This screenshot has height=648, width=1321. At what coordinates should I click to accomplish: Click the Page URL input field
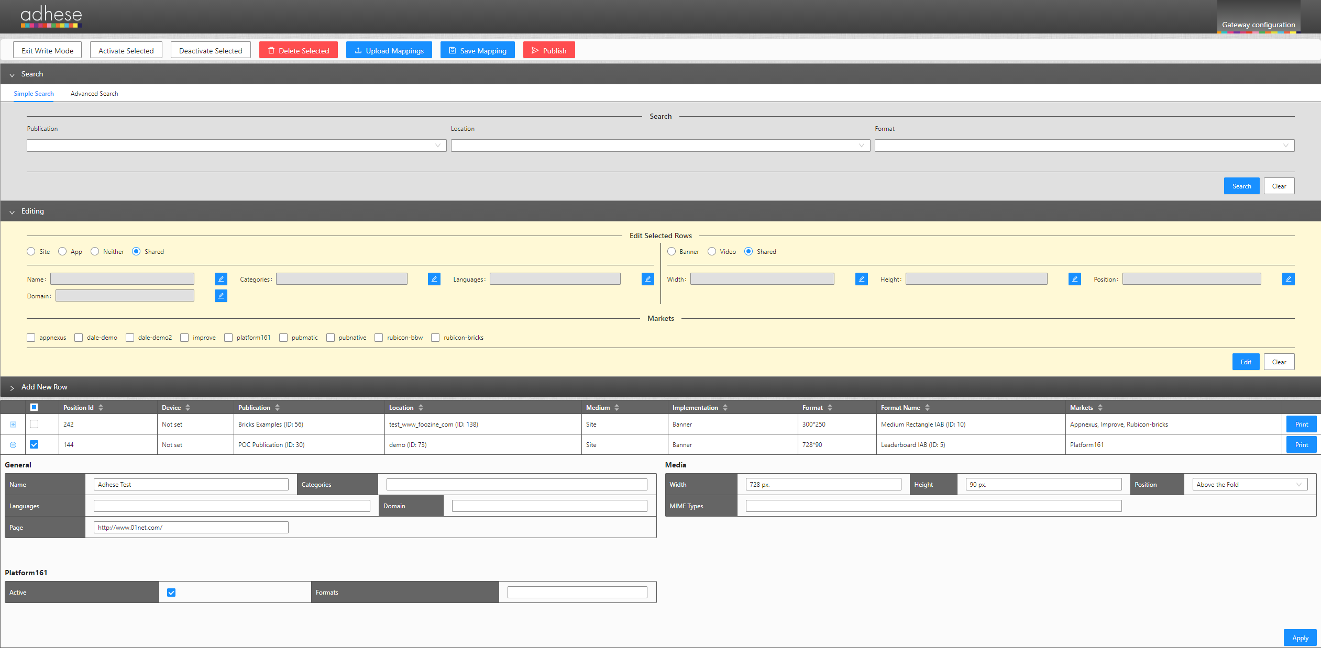191,528
